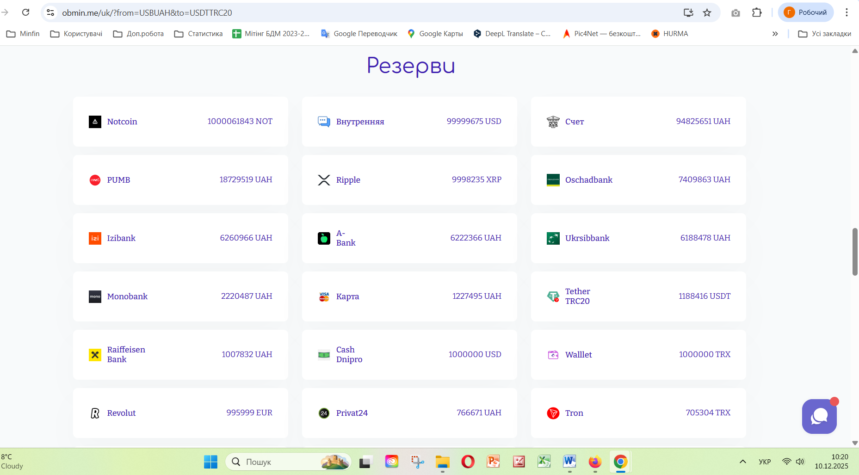Image resolution: width=859 pixels, height=475 pixels.
Task: Click the 1188416 USDT reserve amount
Action: click(705, 296)
